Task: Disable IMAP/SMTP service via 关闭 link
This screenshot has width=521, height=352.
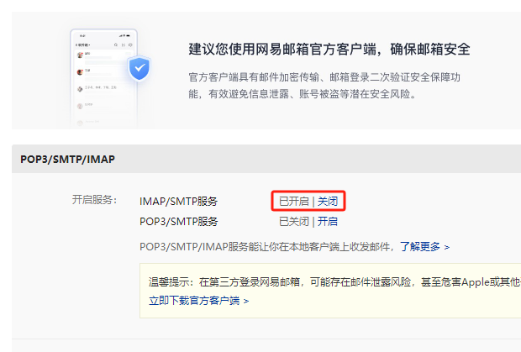Action: 328,202
